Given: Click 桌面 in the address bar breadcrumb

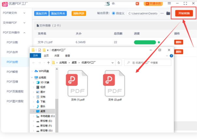Looking at the screenshot, I should click(x=74, y=62).
